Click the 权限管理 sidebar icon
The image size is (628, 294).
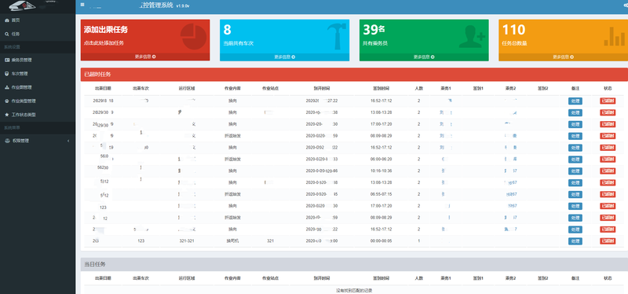click(x=7, y=141)
